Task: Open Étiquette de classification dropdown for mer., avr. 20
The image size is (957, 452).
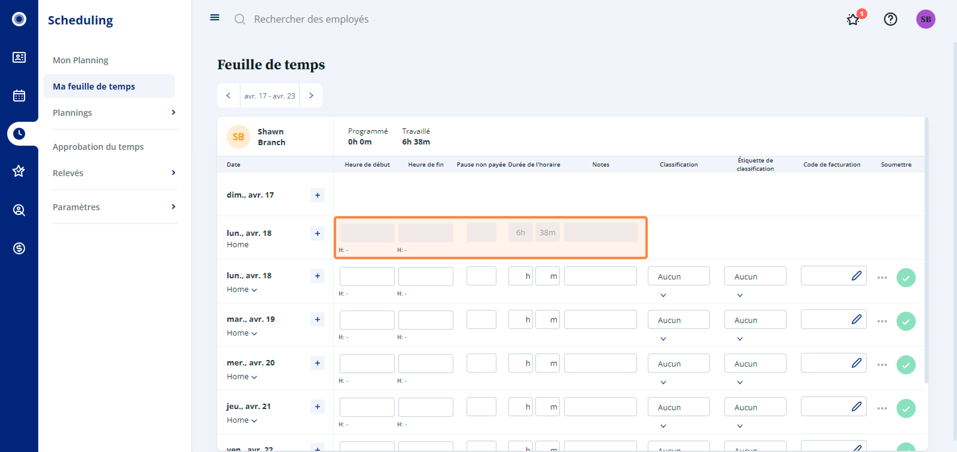Action: [755, 363]
